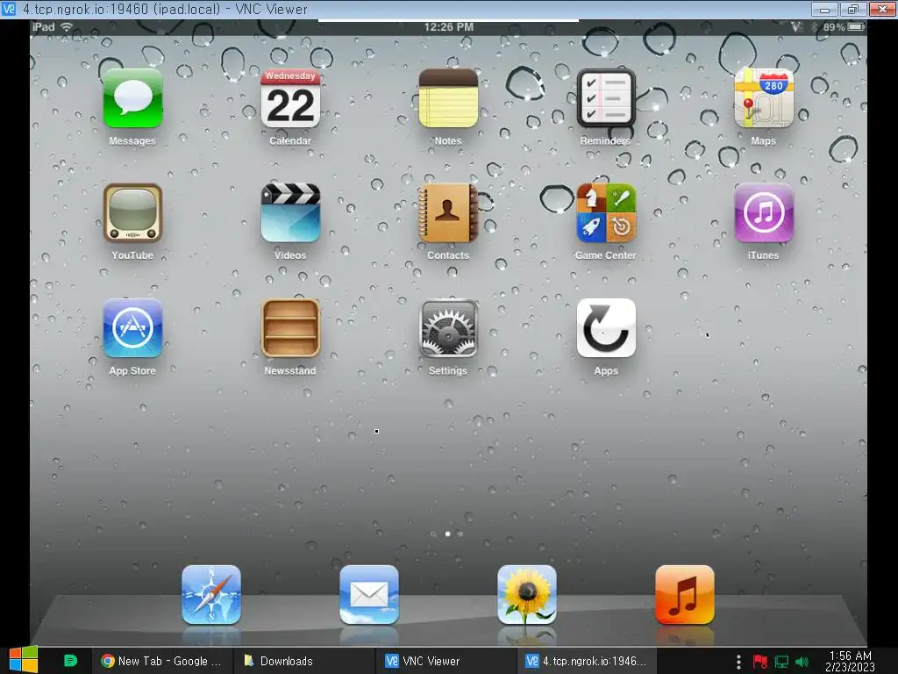Viewport: 898px width, 674px height.
Task: Launch Game Center
Action: pos(606,213)
